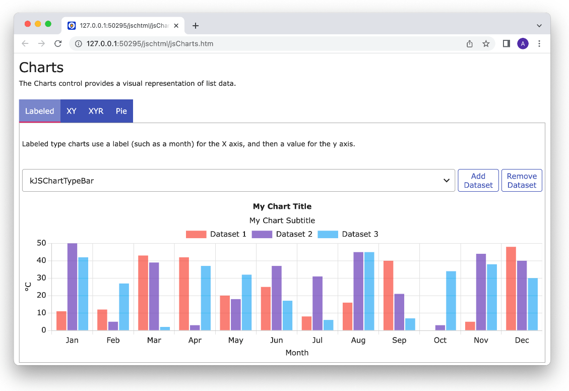Open Chrome three-dot menu

pos(539,43)
